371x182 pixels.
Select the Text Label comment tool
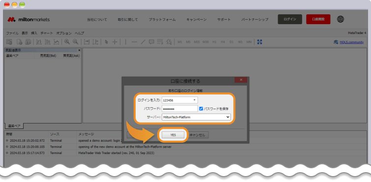151,42
